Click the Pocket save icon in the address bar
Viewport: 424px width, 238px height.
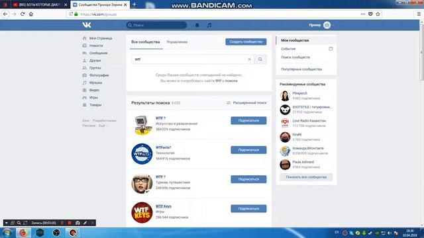pos(370,14)
